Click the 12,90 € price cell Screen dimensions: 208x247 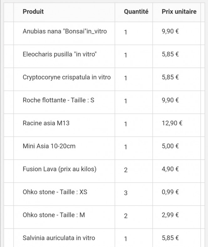(172, 123)
